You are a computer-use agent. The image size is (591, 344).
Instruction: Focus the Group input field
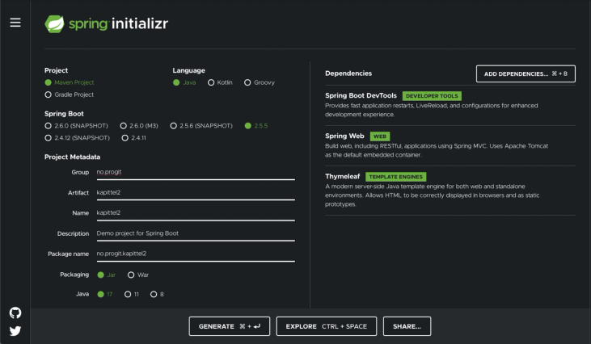pos(196,172)
